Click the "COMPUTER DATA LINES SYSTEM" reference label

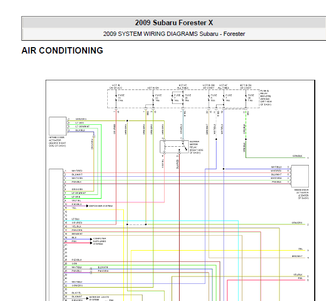coord(100,241)
